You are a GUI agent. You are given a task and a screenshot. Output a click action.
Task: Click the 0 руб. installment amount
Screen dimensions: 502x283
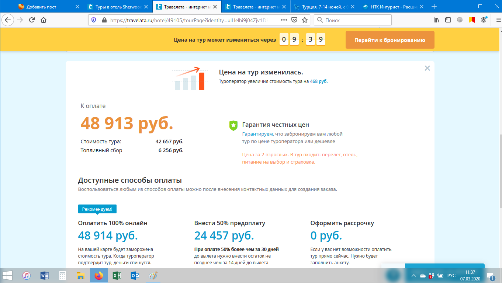point(326,235)
